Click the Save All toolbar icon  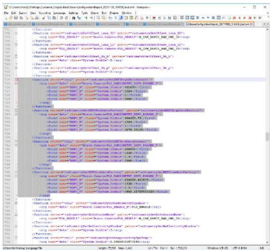(x=21, y=18)
